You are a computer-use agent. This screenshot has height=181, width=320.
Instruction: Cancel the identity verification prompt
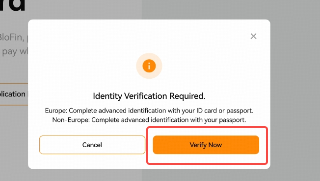pyautogui.click(x=92, y=145)
